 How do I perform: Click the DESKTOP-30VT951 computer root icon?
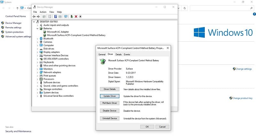[x=37, y=21]
